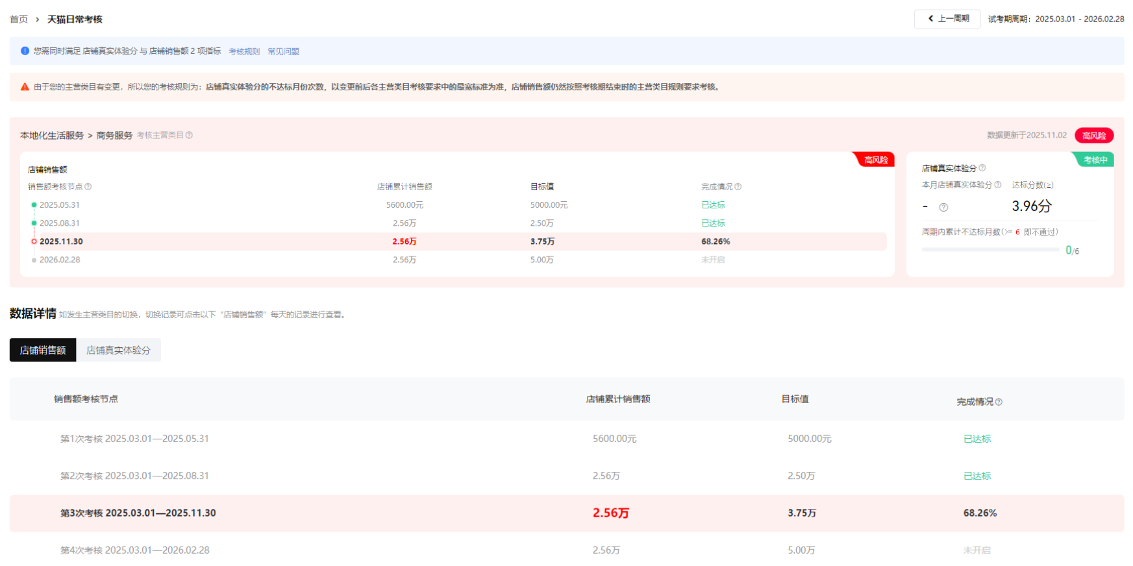The width and height of the screenshot is (1133, 566).
Task: Click help icon beside top 完成情况 header
Action: pyautogui.click(x=738, y=187)
